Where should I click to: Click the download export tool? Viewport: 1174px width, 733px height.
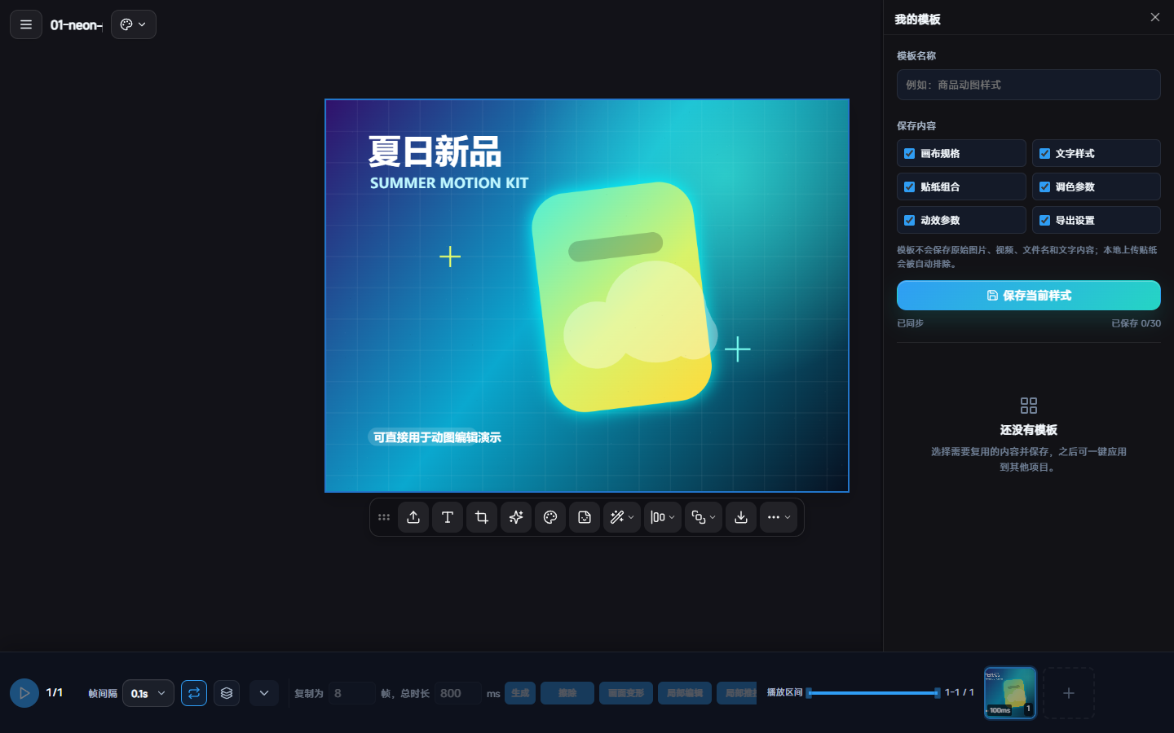coord(741,517)
